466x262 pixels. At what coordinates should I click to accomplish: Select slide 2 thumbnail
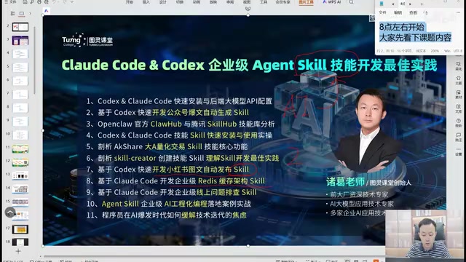pos(20,27)
